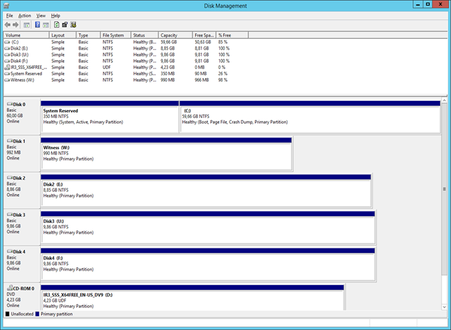Click the Show/Hide Console Tree toolbar icon
This screenshot has height=330, width=451.
point(26,25)
